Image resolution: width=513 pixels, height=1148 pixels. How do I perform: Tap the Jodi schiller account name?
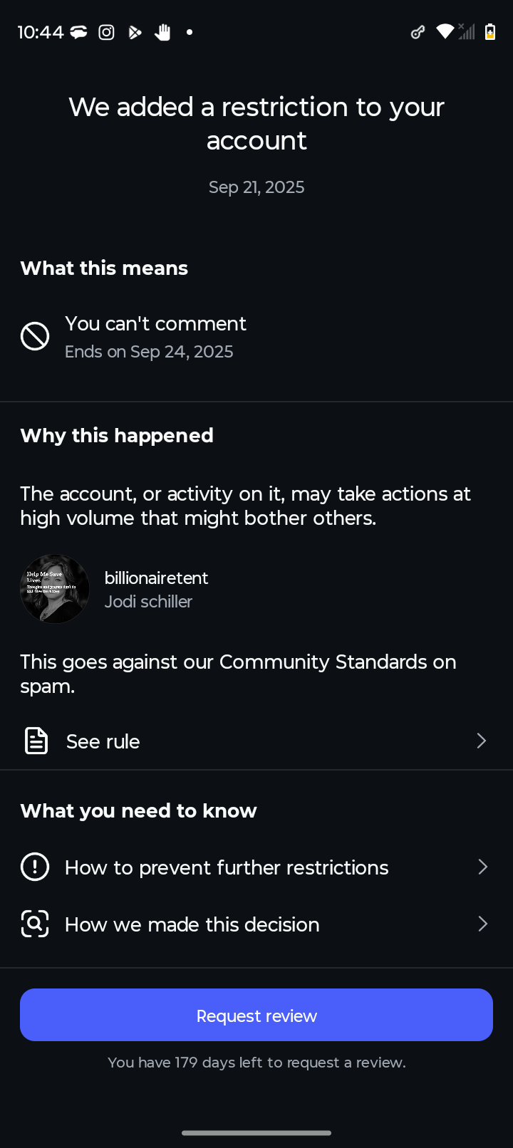(148, 602)
